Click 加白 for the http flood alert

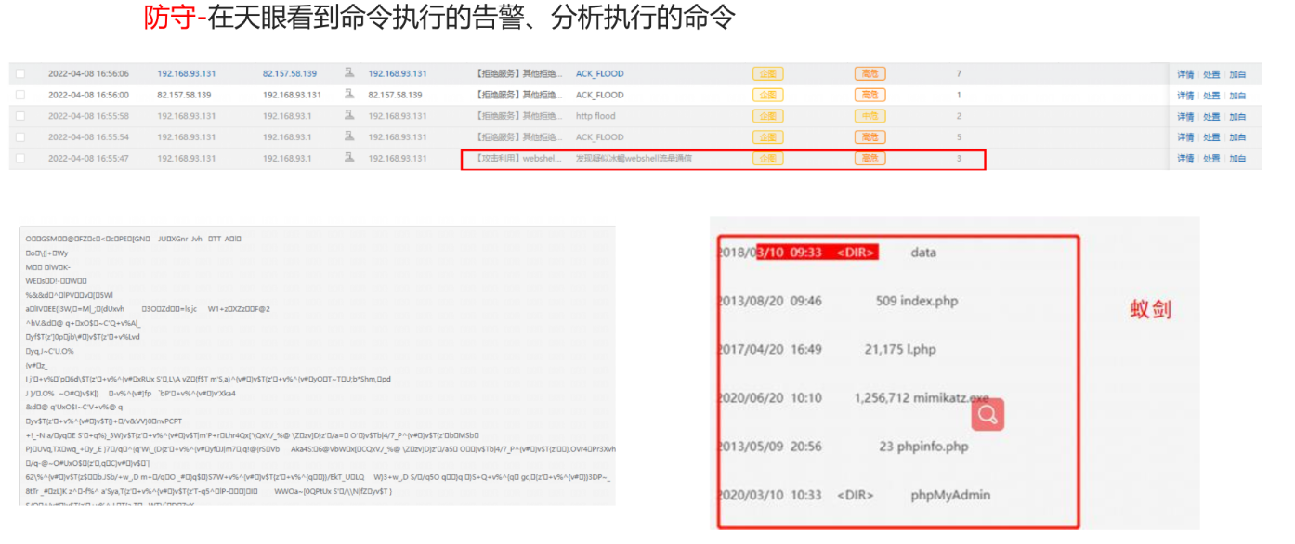click(1237, 117)
